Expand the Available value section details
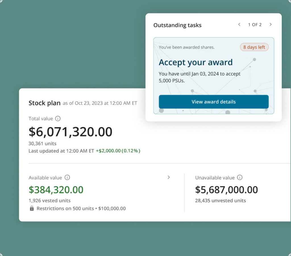 point(169,177)
